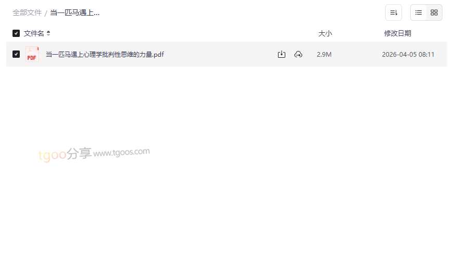Click the 2026-04-05 08:11 modified date

(x=408, y=54)
